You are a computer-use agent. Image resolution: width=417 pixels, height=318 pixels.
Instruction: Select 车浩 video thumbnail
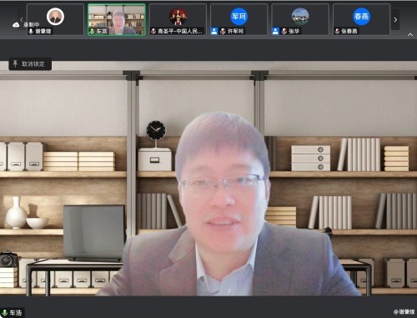(x=117, y=19)
